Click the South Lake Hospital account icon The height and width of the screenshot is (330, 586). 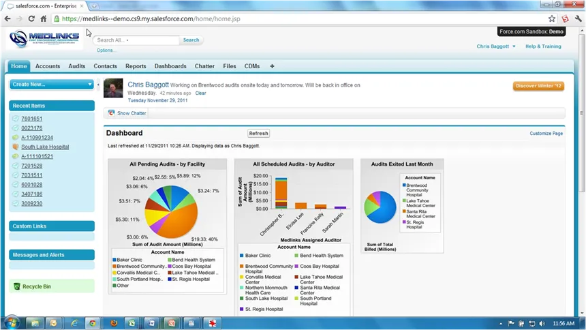[x=15, y=147]
